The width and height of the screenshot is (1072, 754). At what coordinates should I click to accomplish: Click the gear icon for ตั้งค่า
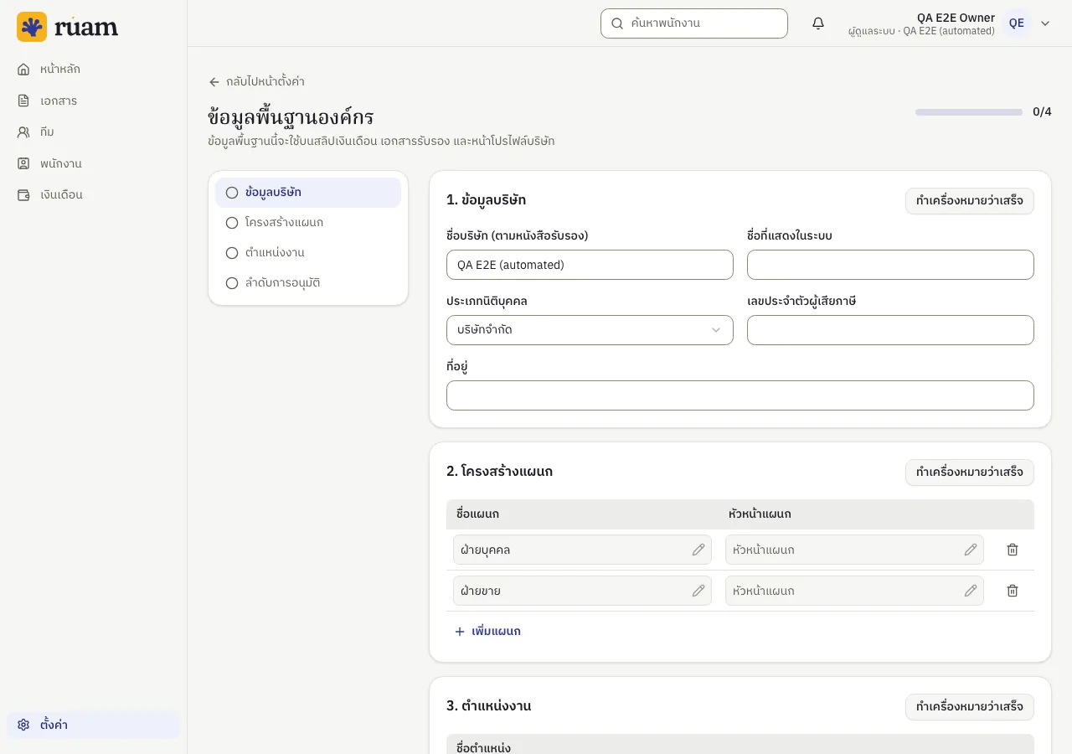tap(23, 725)
